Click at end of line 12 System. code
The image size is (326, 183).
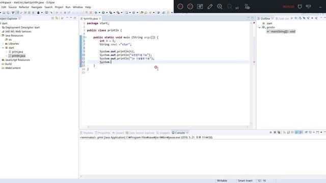[111, 62]
